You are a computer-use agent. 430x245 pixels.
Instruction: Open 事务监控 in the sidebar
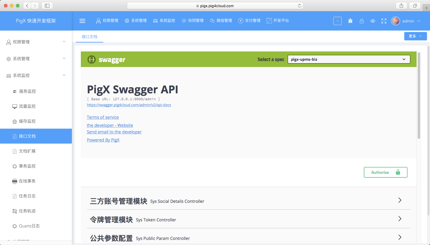(36, 166)
